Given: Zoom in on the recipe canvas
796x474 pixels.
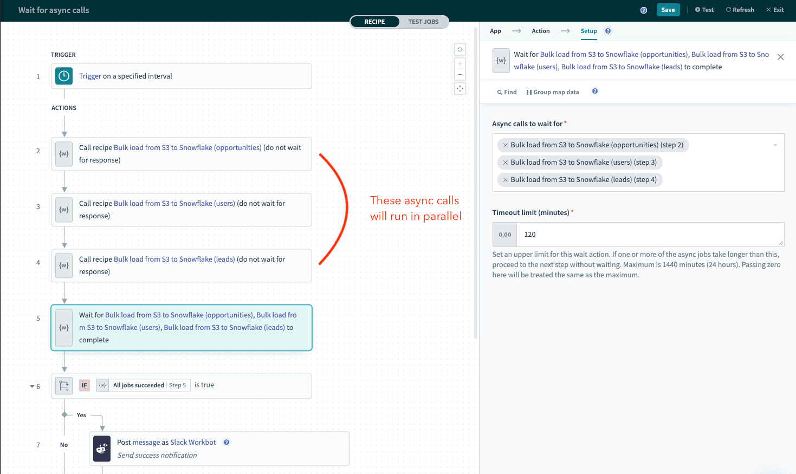Looking at the screenshot, I should [460, 63].
